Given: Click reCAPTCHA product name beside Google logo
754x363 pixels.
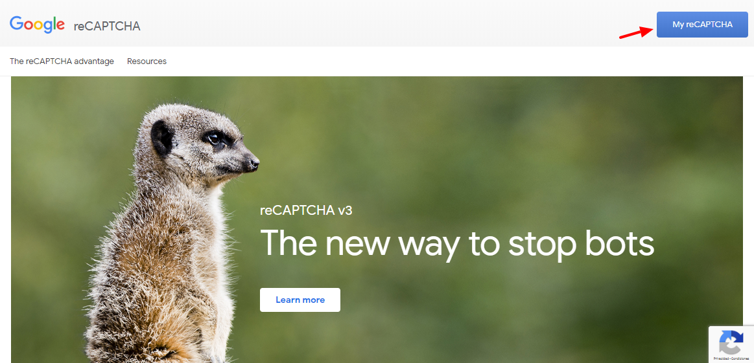Looking at the screenshot, I should coord(107,26).
